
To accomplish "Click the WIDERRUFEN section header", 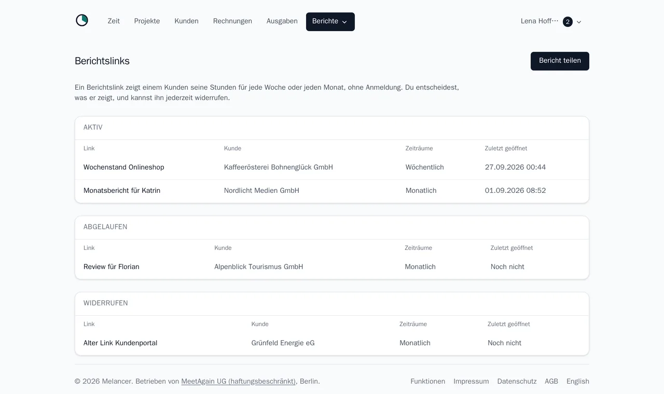I will click(x=105, y=303).
